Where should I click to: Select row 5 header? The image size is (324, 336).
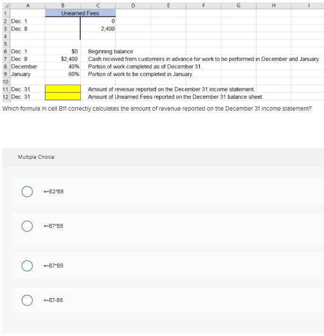tap(6, 44)
